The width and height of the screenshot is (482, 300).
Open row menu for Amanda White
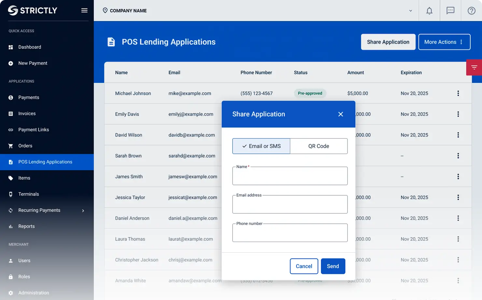click(x=458, y=280)
